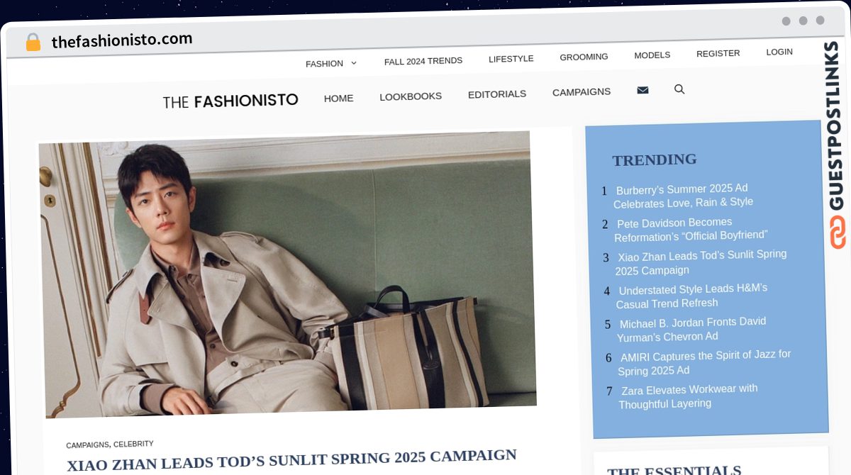Open the Editorials tab
851x475 pixels.
coord(497,94)
